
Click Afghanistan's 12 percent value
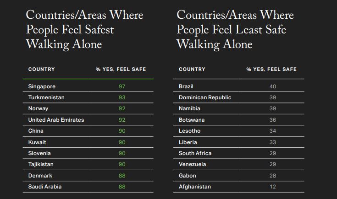point(273,187)
